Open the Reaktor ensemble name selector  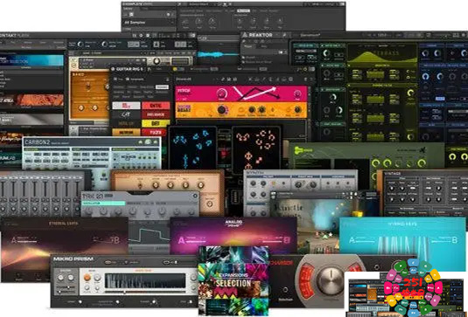coord(311,35)
